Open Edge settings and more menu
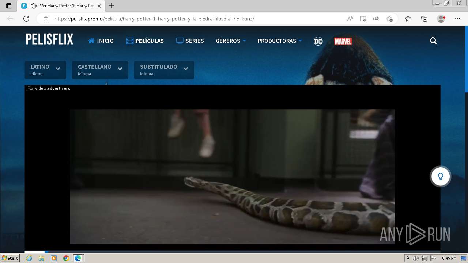Screen dimensions: 468x263 pos(458,19)
